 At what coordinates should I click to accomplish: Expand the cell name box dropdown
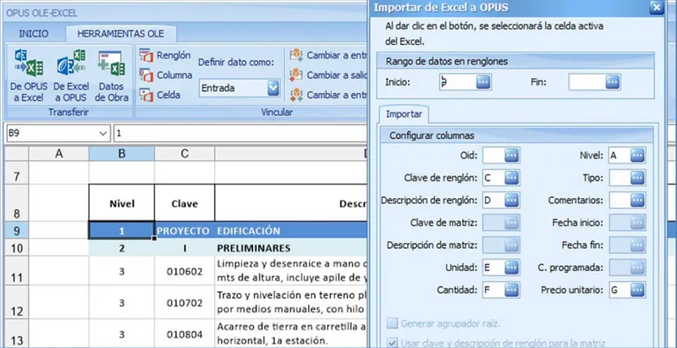[x=103, y=134]
